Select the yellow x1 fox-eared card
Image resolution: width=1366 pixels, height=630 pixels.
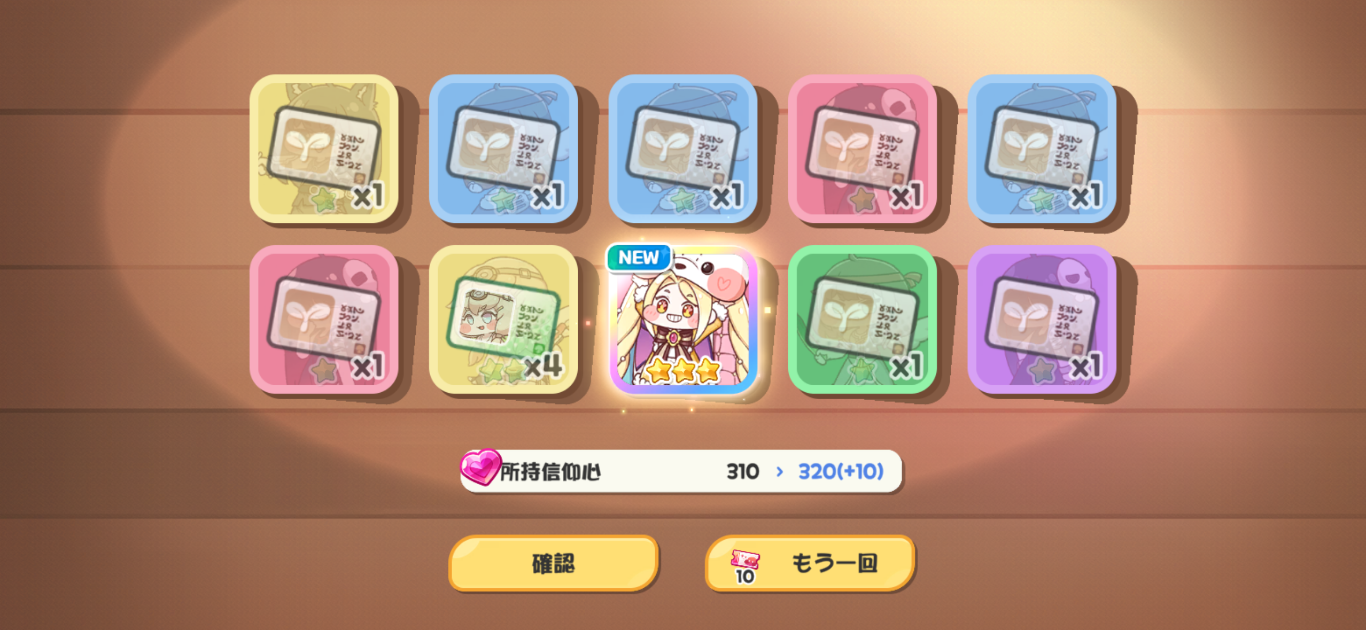tap(324, 149)
